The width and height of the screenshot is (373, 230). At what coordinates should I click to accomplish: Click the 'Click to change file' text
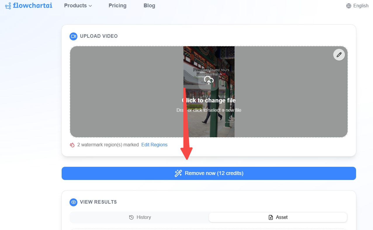[209, 100]
